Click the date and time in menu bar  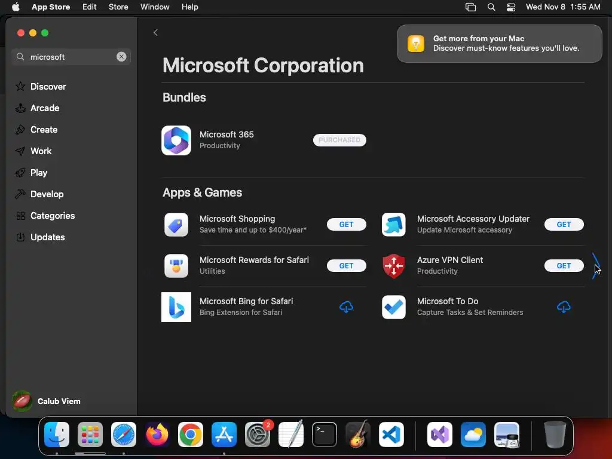coord(563,7)
